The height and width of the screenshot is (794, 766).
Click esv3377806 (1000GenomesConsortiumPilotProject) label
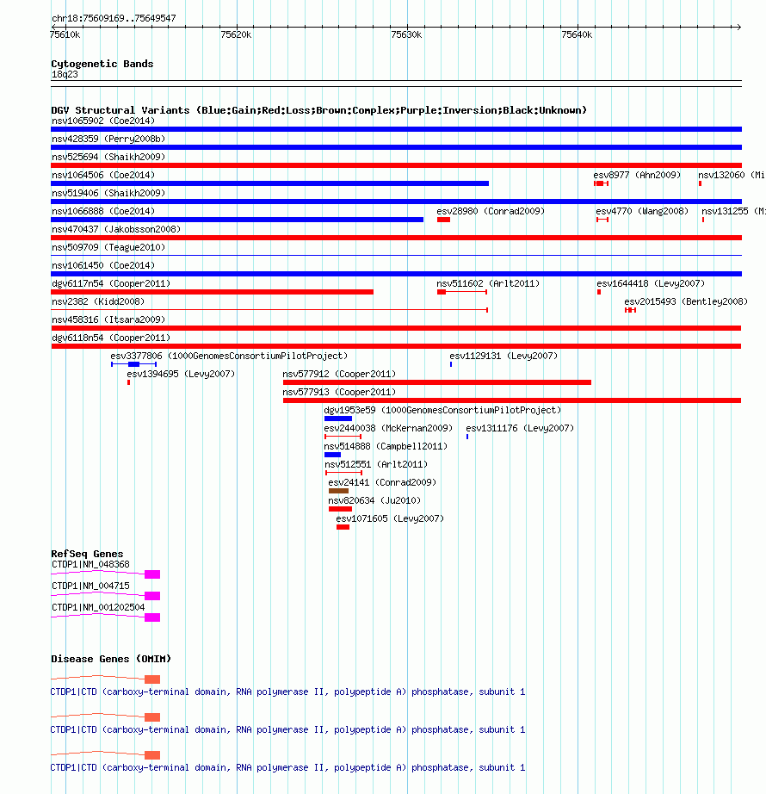click(229, 356)
